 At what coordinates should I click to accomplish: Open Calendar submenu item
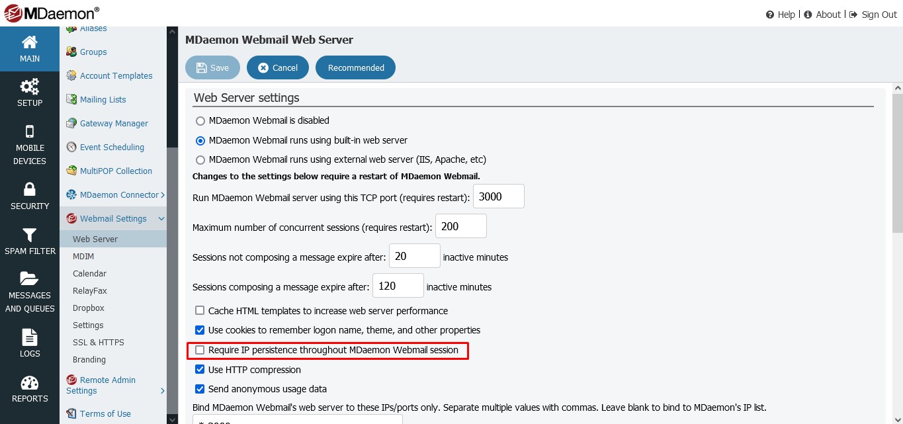(89, 273)
